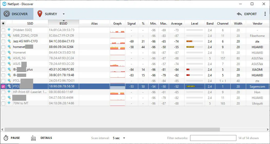Click Wi-Fi lock icon of Jazz 4G MIFI-C1F3

tap(9, 41)
